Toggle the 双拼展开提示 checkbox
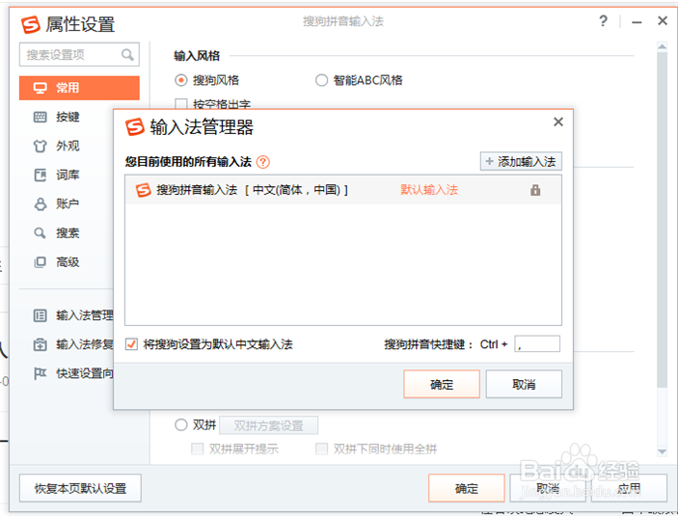Viewport: 678px width, 516px height. [x=197, y=448]
